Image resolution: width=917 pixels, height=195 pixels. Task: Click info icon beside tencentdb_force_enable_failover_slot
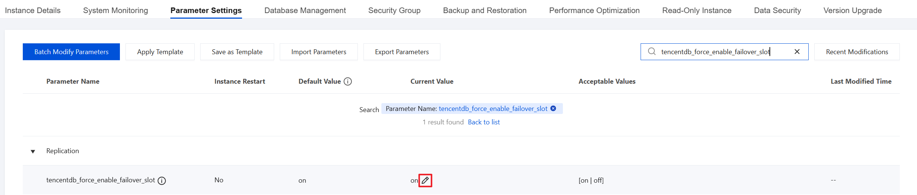[x=162, y=181]
